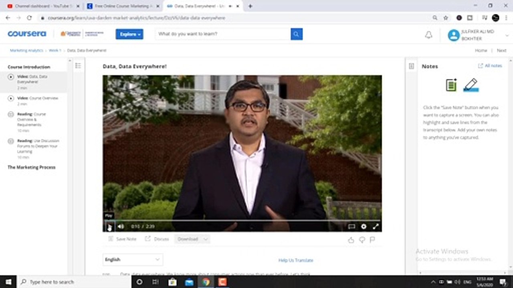
Task: Click the blue search magnifier button
Action: 297,34
